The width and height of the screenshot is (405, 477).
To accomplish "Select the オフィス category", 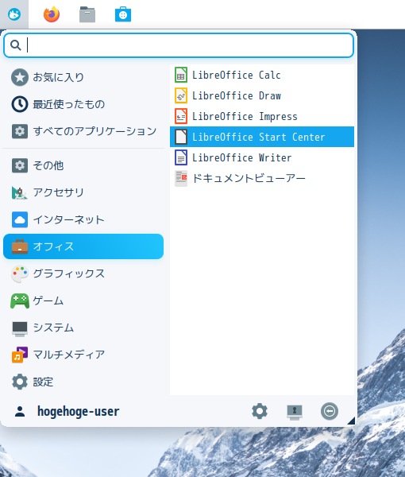I will coord(83,246).
